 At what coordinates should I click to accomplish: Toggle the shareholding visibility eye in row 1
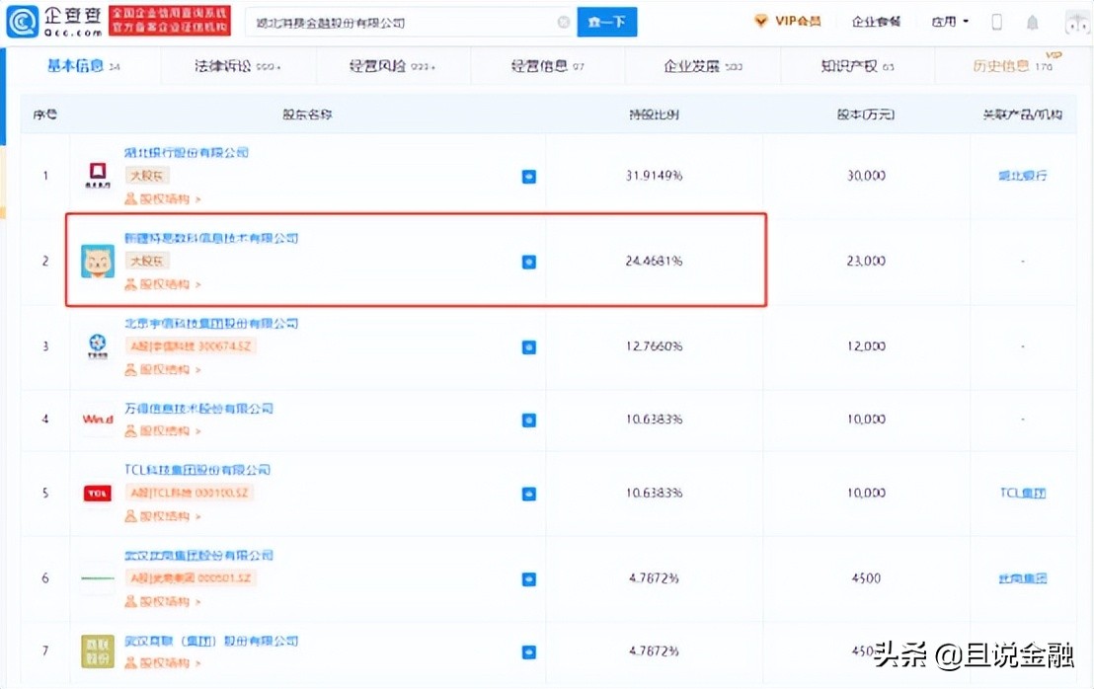[529, 175]
